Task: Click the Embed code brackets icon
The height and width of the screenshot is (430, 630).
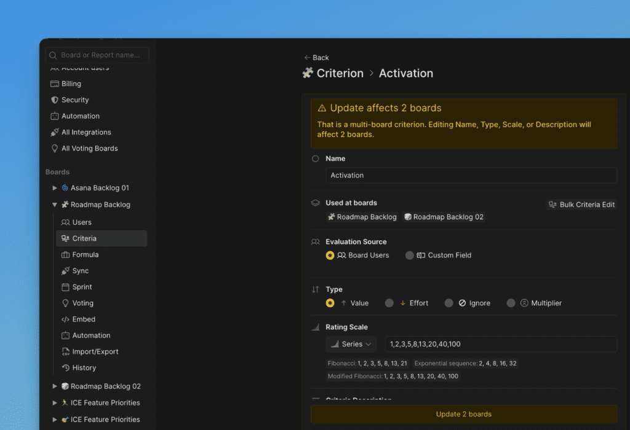Action: [66, 319]
